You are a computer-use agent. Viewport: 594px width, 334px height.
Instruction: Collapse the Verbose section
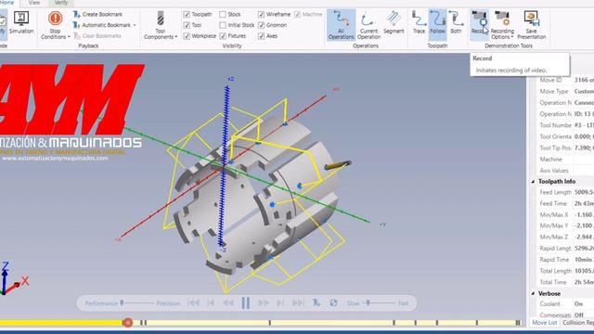pyautogui.click(x=533, y=293)
